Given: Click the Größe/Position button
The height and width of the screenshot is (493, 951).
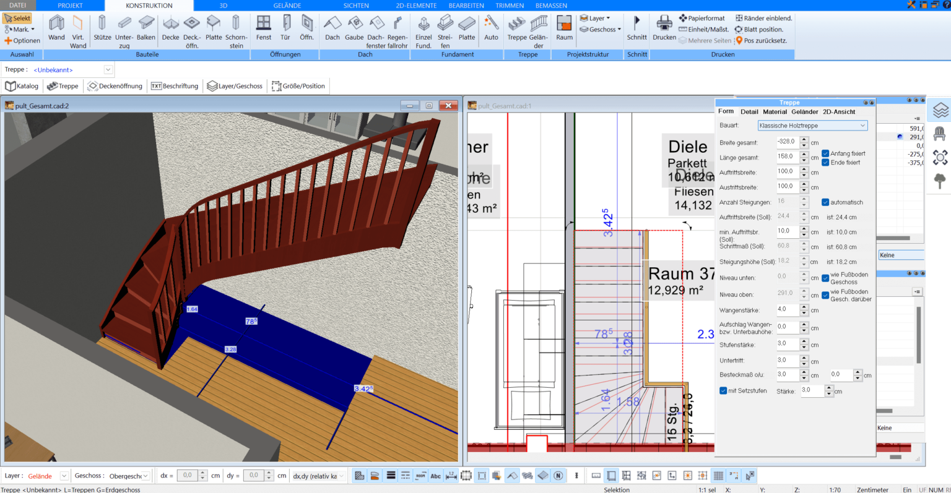Looking at the screenshot, I should (298, 86).
